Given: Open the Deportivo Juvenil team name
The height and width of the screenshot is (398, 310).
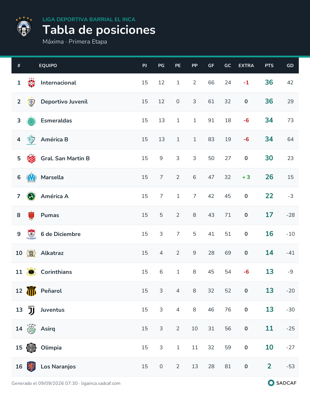Looking at the screenshot, I should point(64,102).
